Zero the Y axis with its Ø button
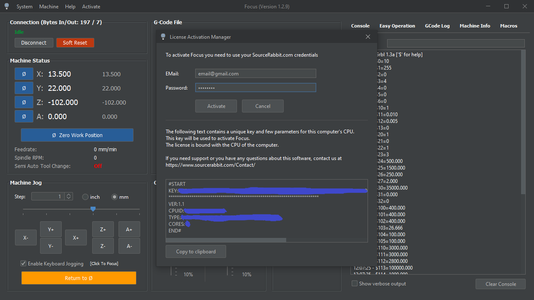The image size is (534, 300). (x=24, y=88)
